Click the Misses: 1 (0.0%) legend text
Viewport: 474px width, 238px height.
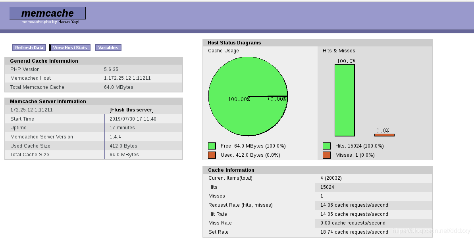click(355, 155)
